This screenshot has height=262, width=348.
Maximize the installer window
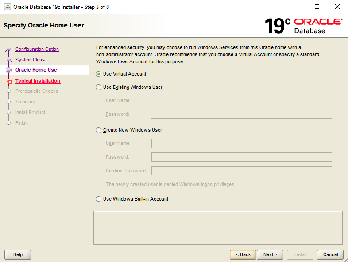click(x=317, y=7)
